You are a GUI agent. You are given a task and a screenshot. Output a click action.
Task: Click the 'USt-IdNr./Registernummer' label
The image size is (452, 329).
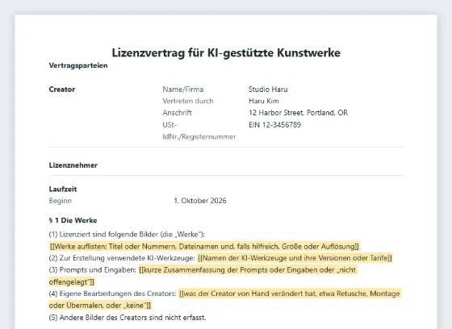[199, 131]
